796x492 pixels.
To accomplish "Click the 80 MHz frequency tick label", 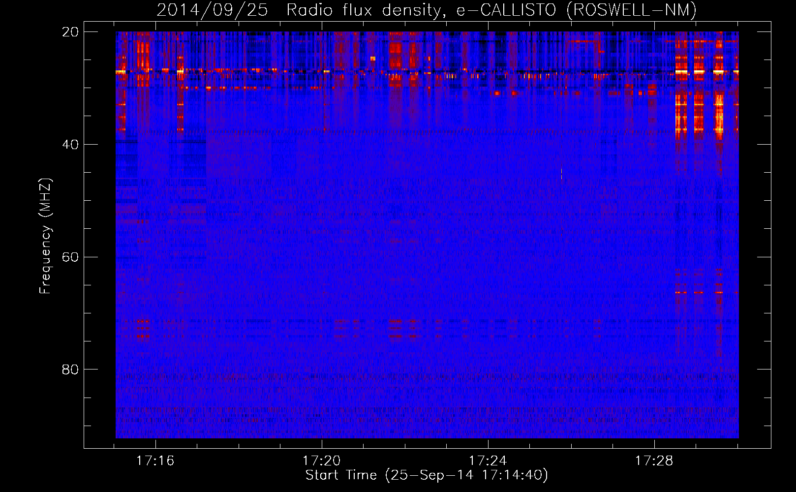I will pos(70,369).
